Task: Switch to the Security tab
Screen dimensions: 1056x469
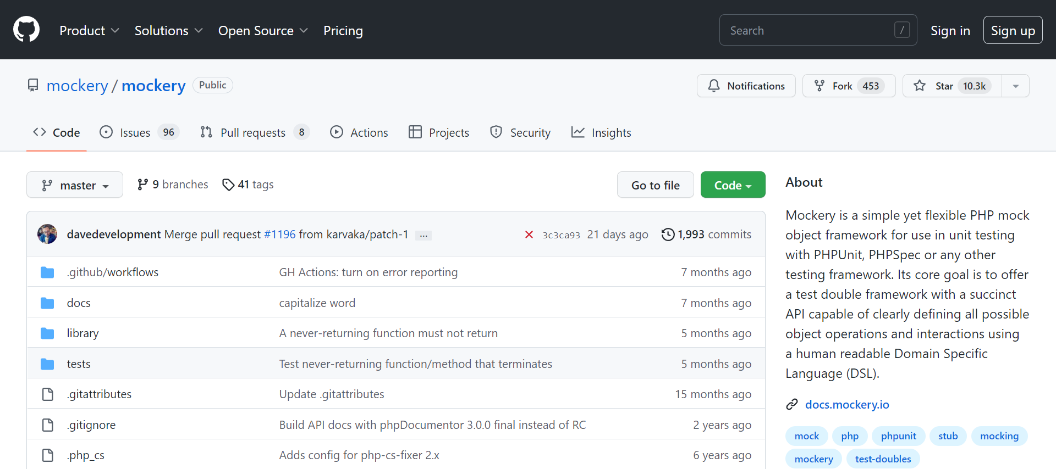Action: click(520, 133)
